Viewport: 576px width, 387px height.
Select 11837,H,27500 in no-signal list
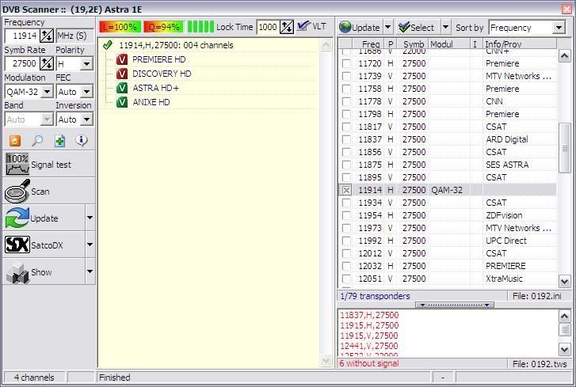click(369, 315)
